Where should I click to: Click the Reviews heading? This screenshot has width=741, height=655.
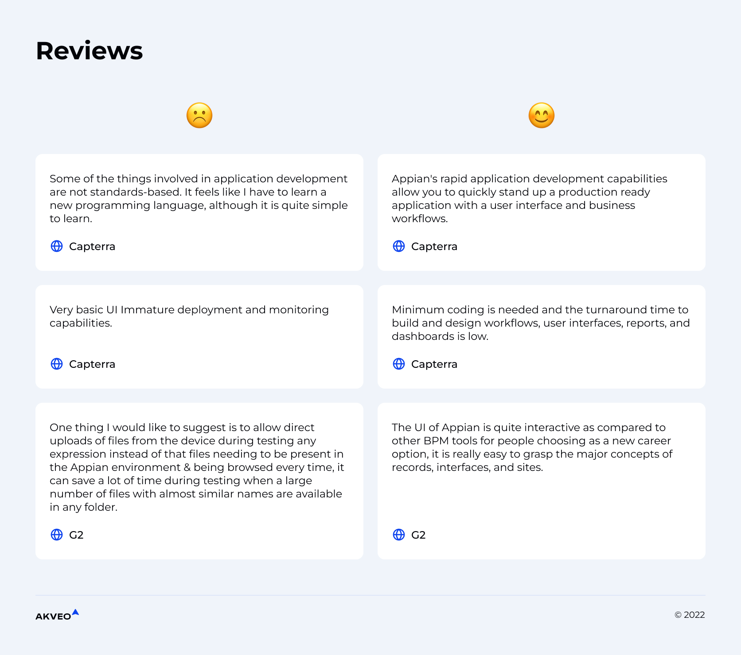[90, 50]
